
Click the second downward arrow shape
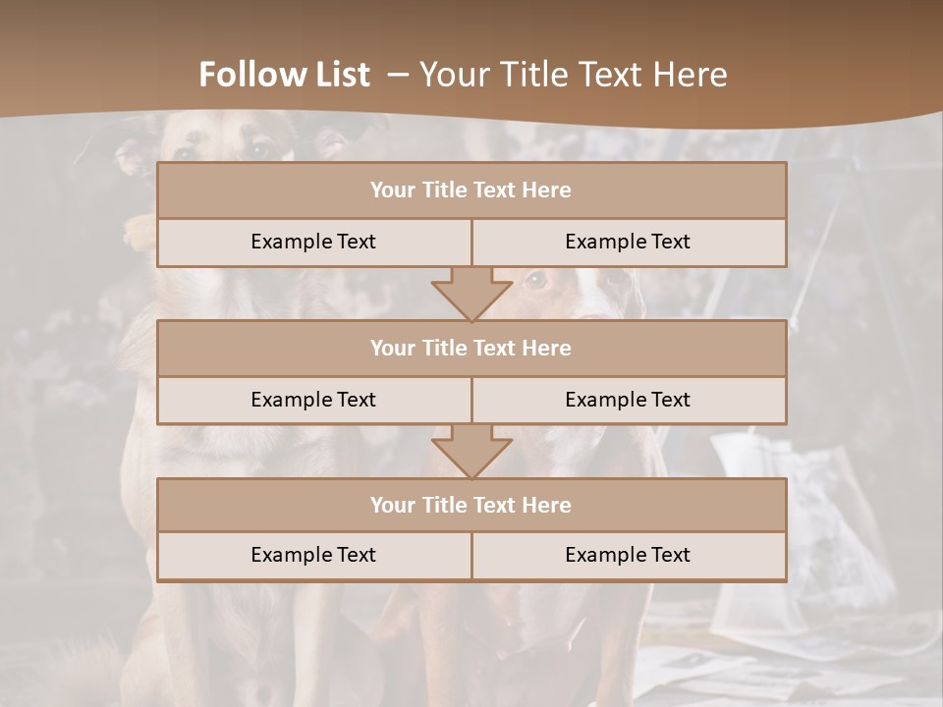[x=471, y=452]
